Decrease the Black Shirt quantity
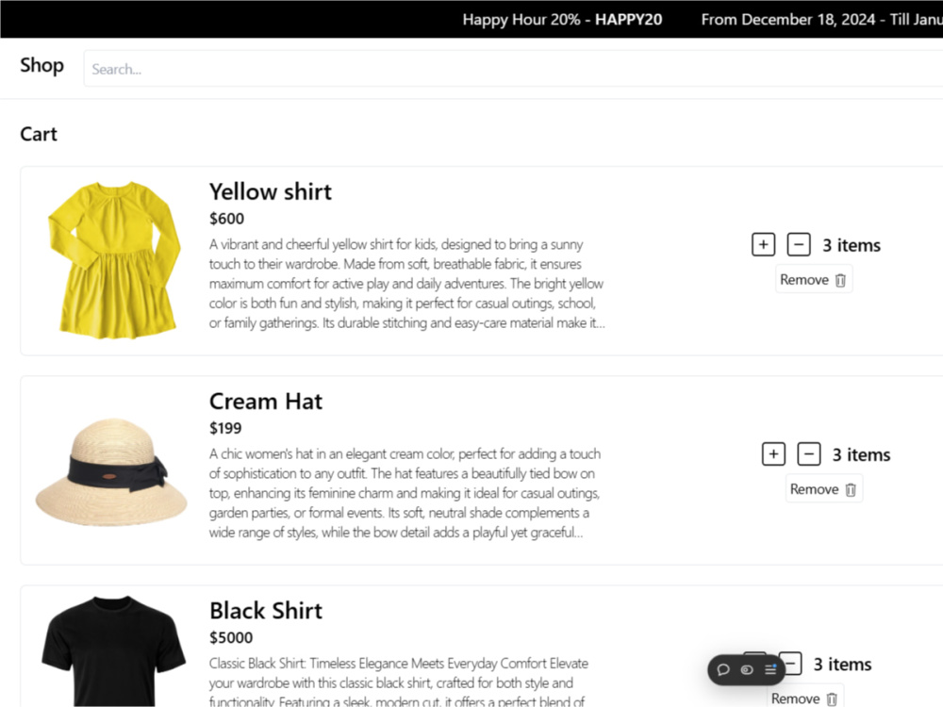 pos(791,664)
